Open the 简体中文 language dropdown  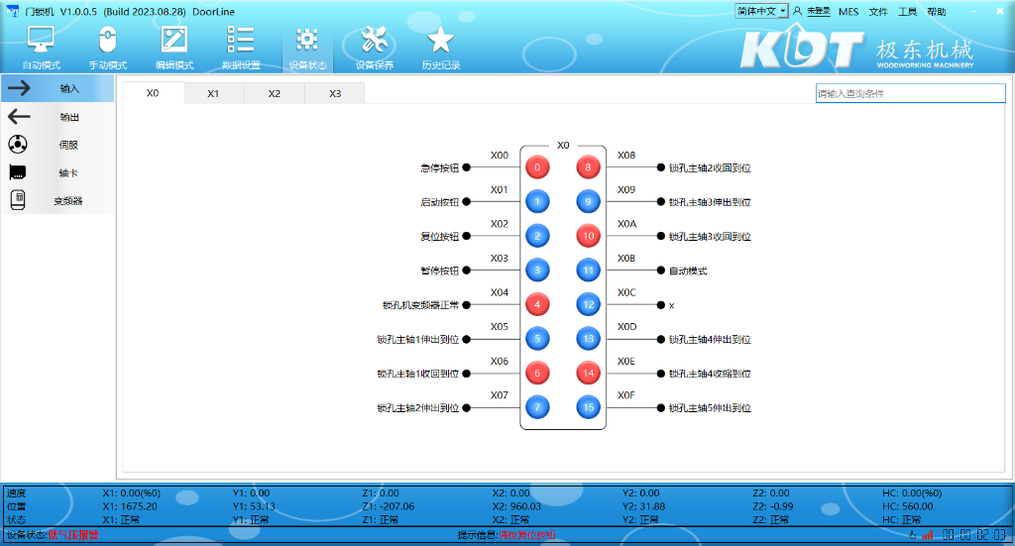click(760, 11)
